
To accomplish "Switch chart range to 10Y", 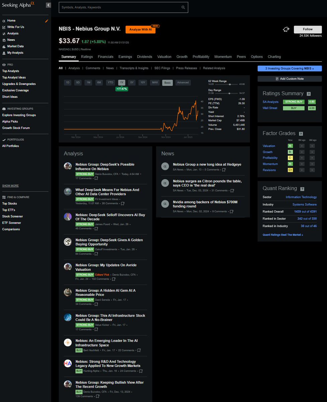I will tap(143, 82).
